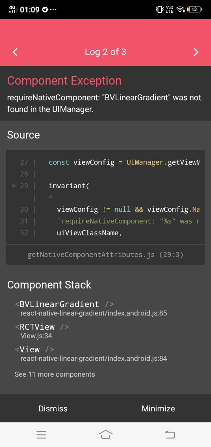Expand See 11 more components

coord(55,374)
